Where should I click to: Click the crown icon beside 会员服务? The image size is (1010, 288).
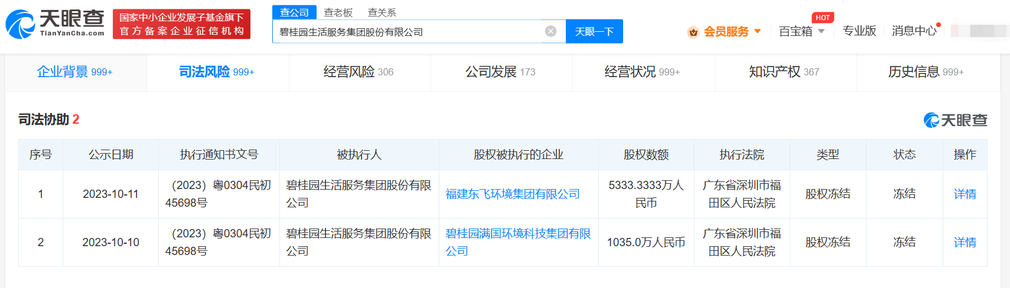click(693, 32)
